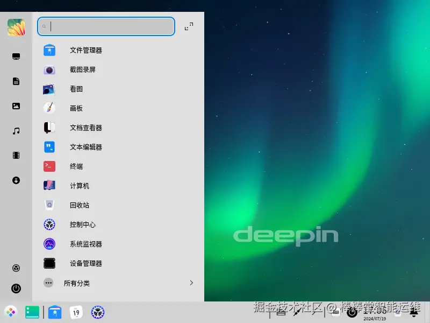The height and width of the screenshot is (323, 430).
Task: Click the user avatar picture
Action: coord(16,27)
